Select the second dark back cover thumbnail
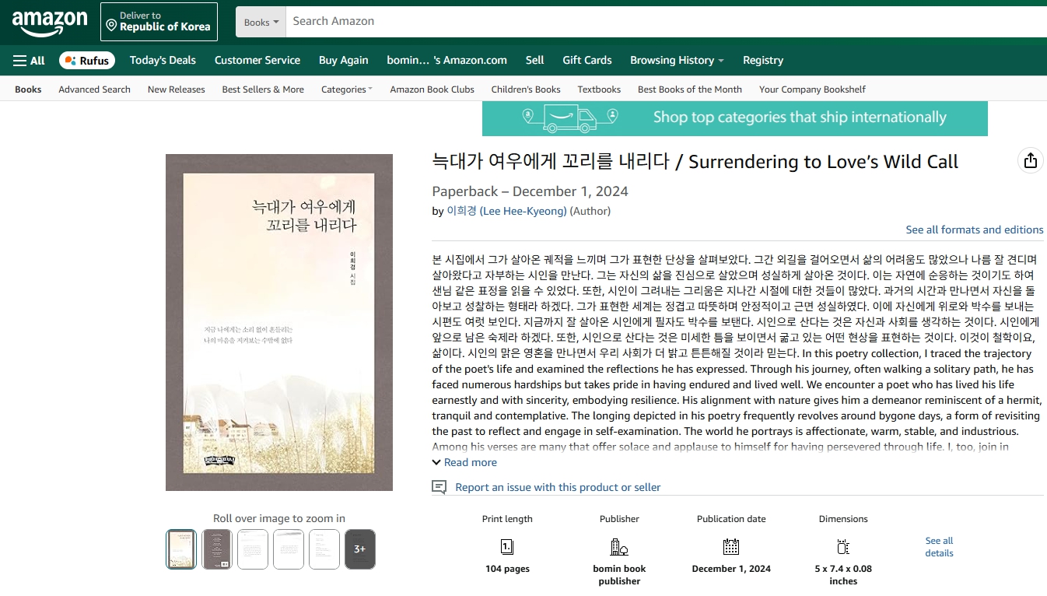 point(217,549)
